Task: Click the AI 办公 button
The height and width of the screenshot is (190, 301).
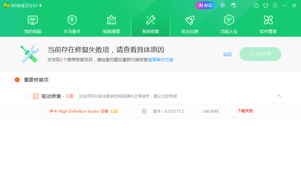Action: click(x=205, y=5)
